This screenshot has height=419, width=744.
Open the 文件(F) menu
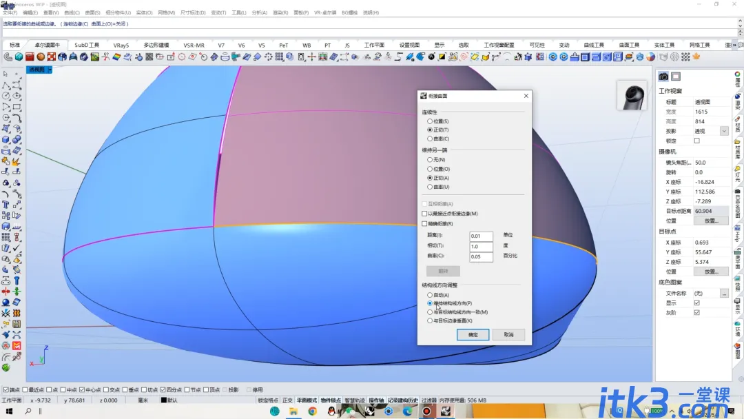click(10, 13)
